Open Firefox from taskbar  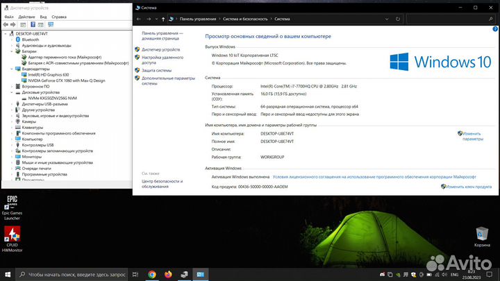(168, 274)
